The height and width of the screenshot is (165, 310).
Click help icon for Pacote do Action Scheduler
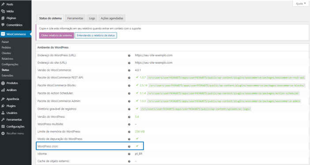[x=129, y=93]
